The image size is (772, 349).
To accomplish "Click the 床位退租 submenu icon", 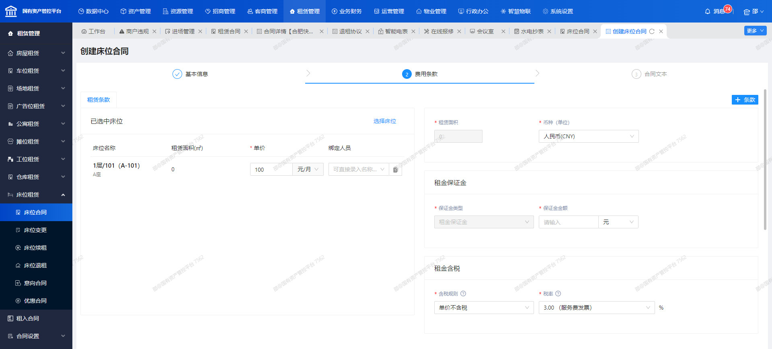I will pyautogui.click(x=18, y=265).
